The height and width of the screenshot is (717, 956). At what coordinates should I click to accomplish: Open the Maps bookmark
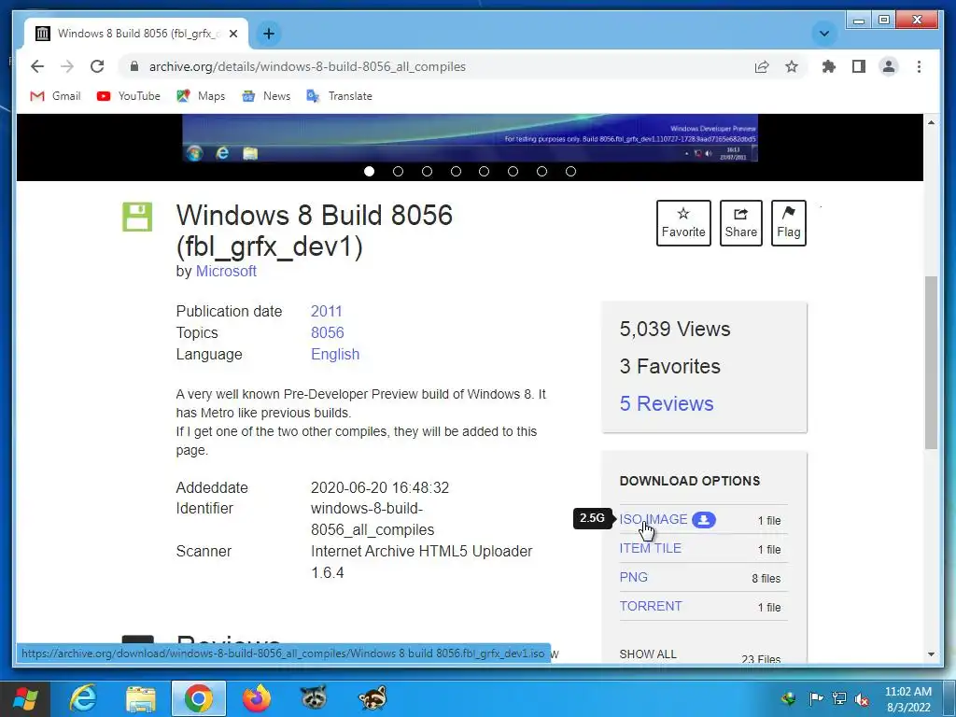[202, 96]
